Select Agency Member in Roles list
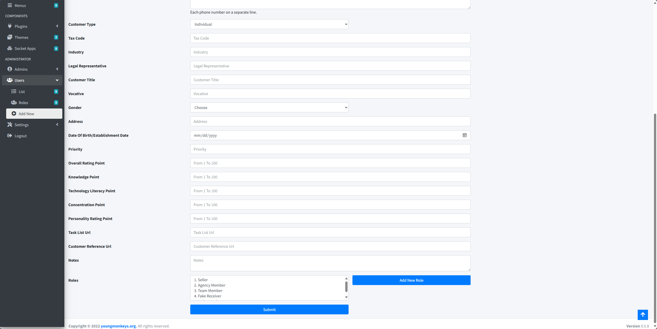The height and width of the screenshot is (329, 657). pos(209,285)
